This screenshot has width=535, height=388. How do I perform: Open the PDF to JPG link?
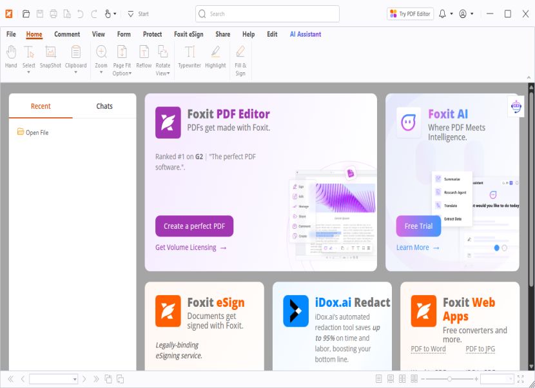click(480, 349)
